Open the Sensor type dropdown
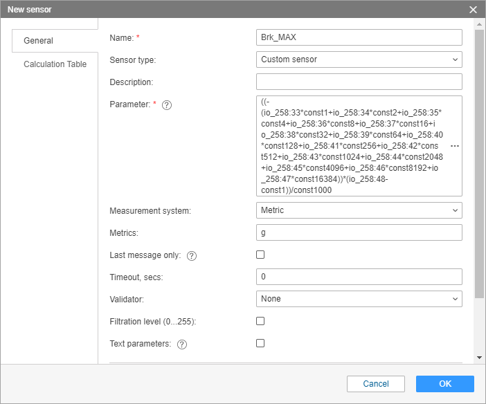Viewport: 486px width, 404px height. (359, 59)
